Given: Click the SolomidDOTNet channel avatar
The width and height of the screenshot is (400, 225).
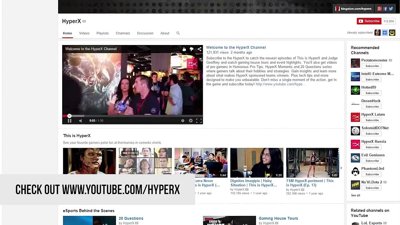Looking at the screenshot, I should pos(355,131).
